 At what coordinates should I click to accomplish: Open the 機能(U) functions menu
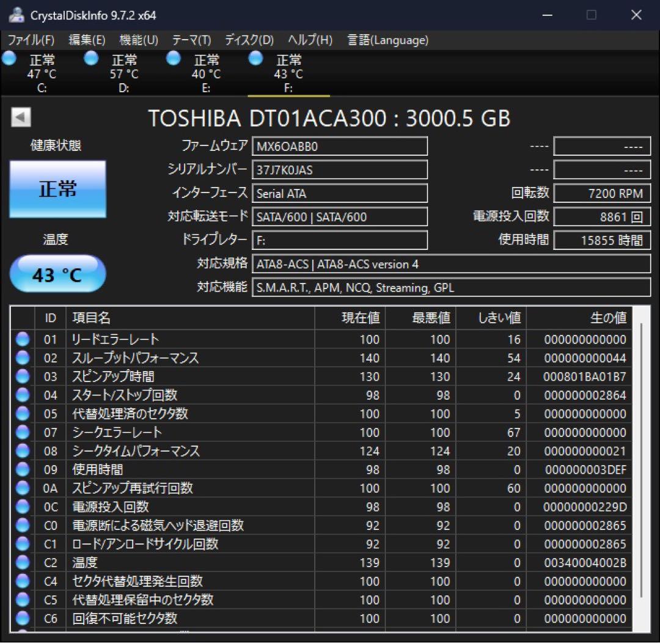point(138,40)
